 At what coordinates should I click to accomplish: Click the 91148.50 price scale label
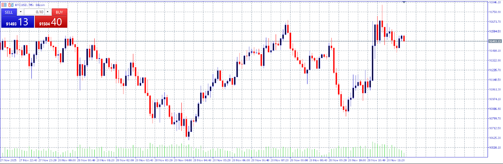(x=495, y=80)
